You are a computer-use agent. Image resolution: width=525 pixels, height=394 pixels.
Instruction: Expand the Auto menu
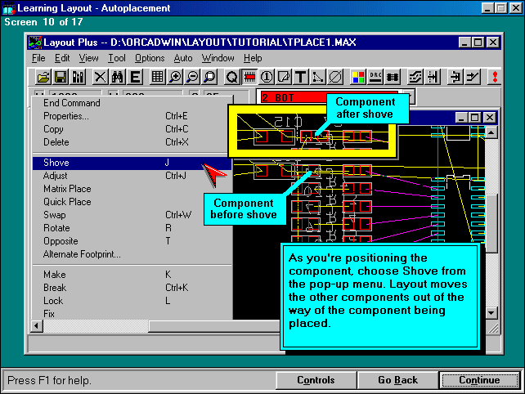pyautogui.click(x=183, y=58)
